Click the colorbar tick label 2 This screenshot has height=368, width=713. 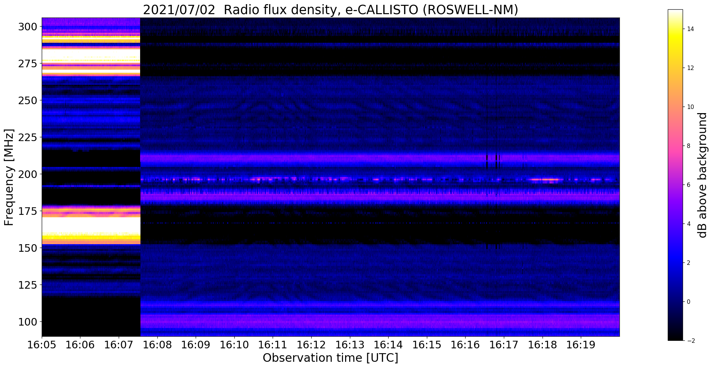tap(688, 263)
